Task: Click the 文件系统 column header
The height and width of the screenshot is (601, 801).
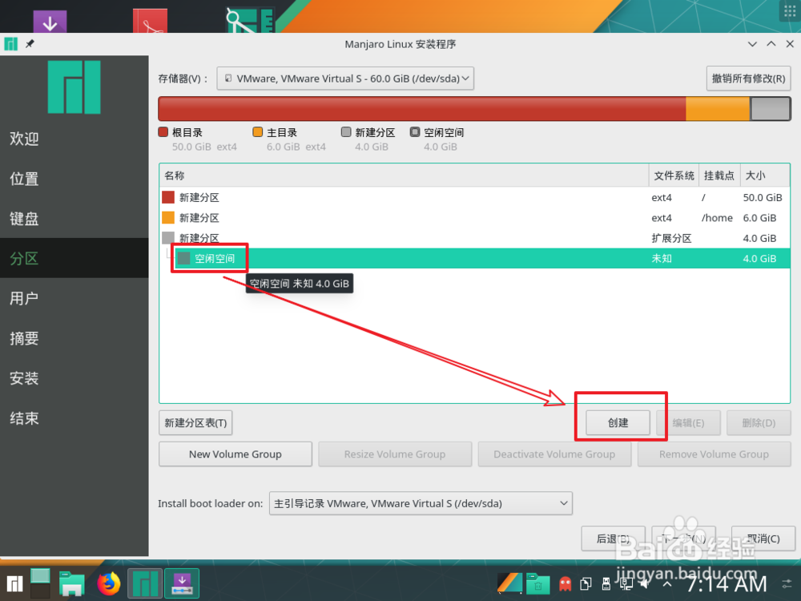Action: [x=674, y=175]
